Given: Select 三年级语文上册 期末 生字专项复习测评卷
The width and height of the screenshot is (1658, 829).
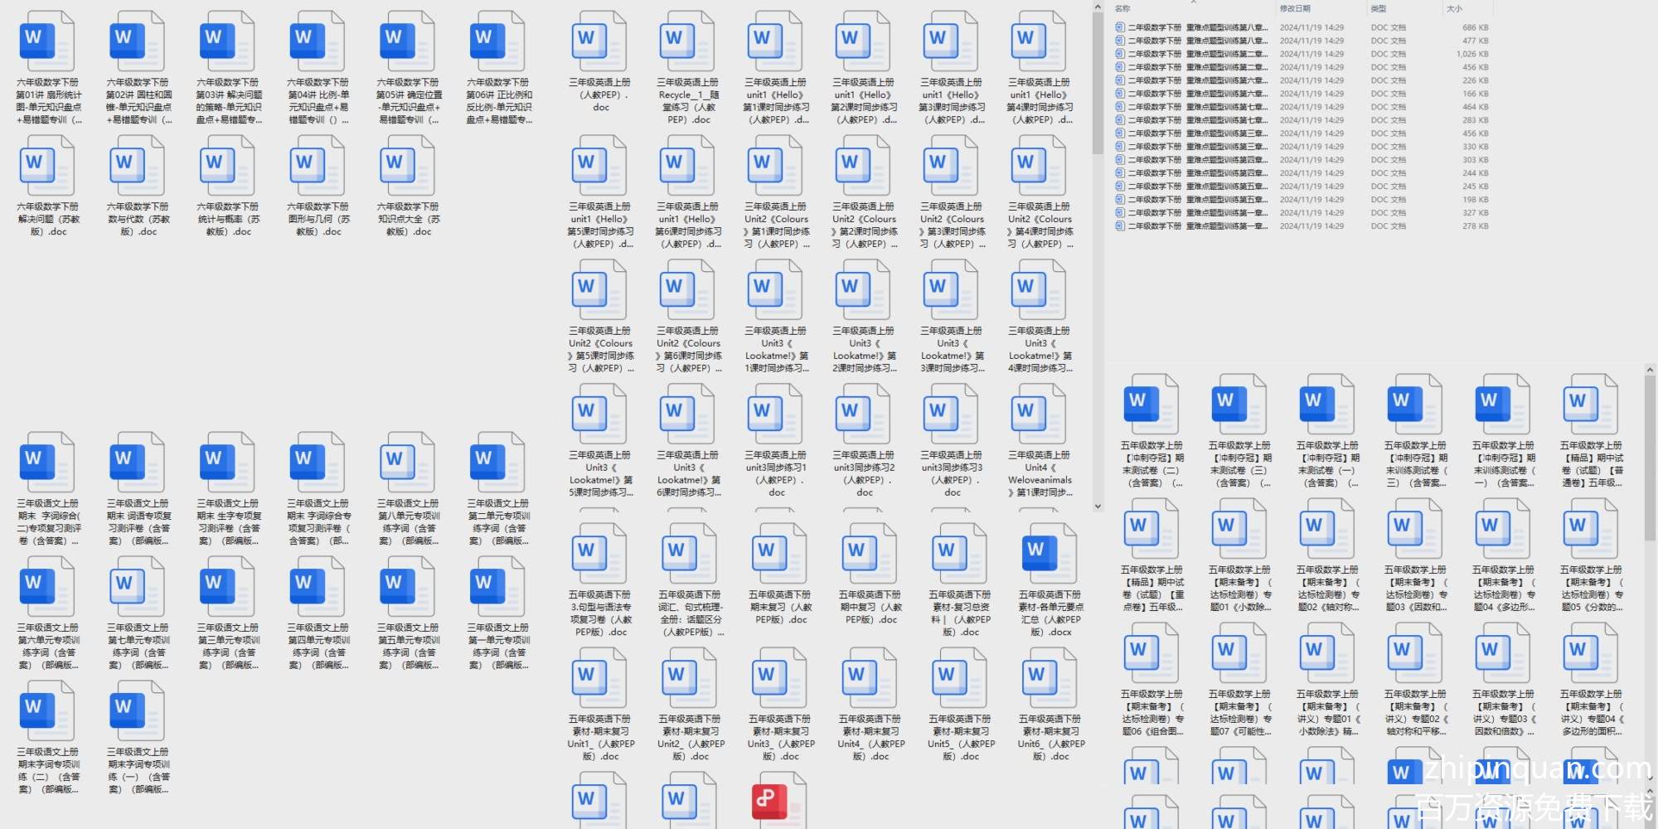Looking at the screenshot, I should pos(229,489).
